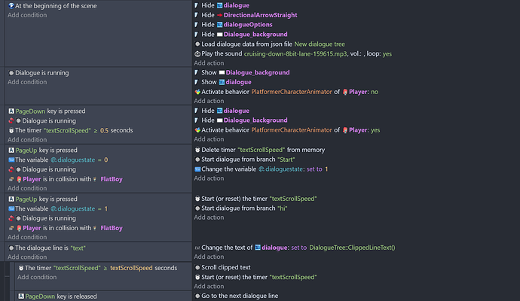
Task: Select the 'PageUp' key in the 'dialoguestate = 0' event
Action: click(26, 150)
